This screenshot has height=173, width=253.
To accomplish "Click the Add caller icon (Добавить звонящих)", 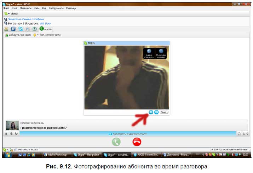I will click(6, 35).
